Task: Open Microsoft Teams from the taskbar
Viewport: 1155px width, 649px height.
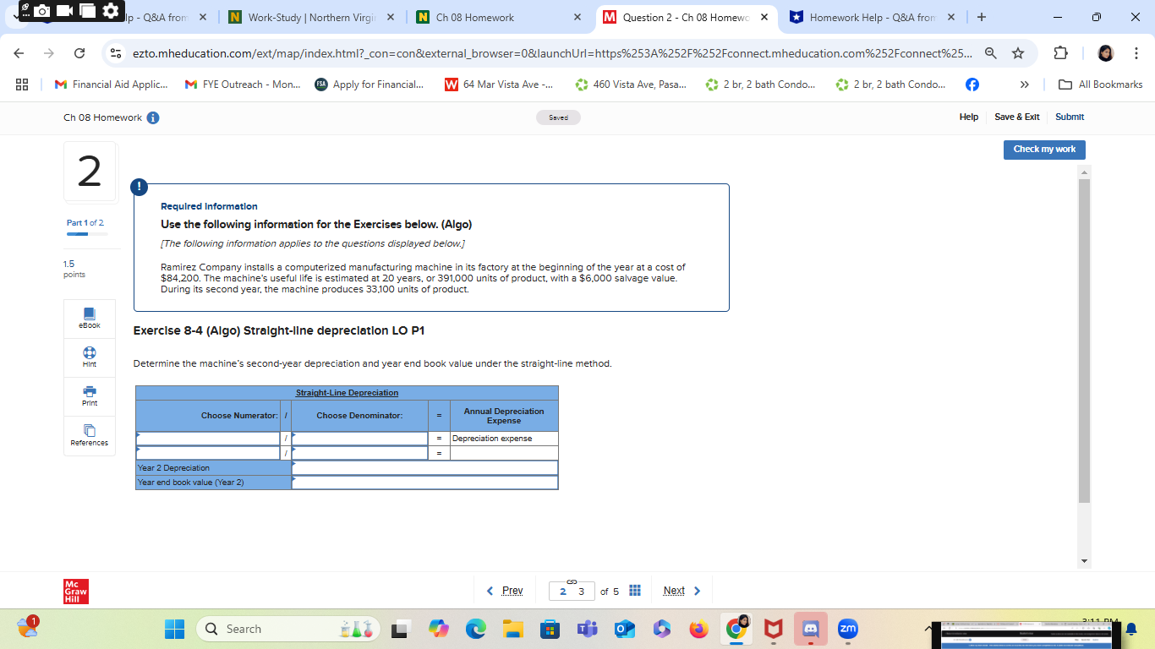Action: pyautogui.click(x=587, y=629)
